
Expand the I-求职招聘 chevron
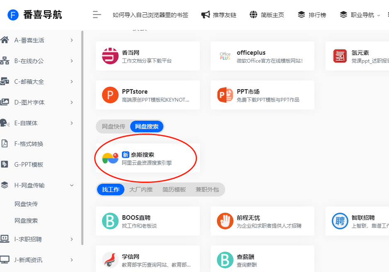pyautogui.click(x=72, y=239)
